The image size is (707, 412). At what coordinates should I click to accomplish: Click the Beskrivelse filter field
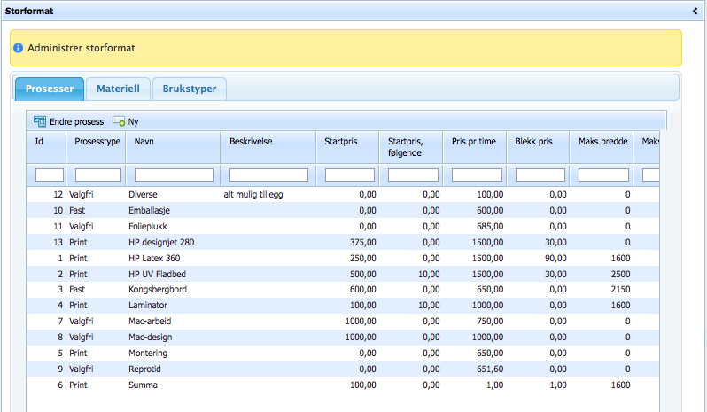[x=268, y=175]
